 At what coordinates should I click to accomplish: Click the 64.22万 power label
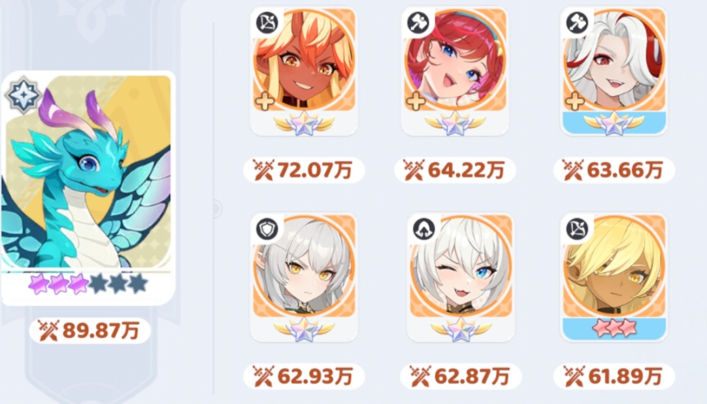455,170
